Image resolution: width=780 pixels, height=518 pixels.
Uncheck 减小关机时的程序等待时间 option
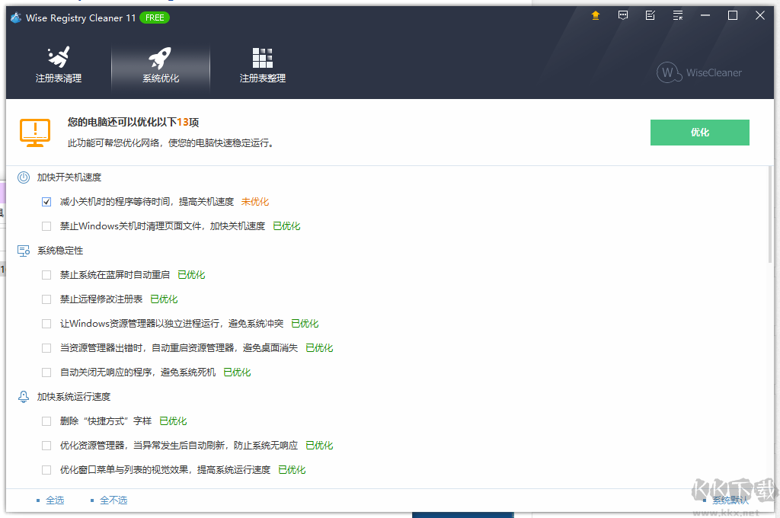pyautogui.click(x=46, y=202)
